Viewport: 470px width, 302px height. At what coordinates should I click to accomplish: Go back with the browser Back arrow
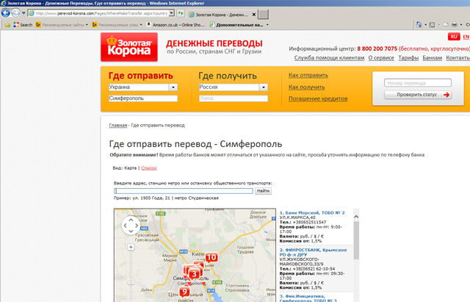6,13
